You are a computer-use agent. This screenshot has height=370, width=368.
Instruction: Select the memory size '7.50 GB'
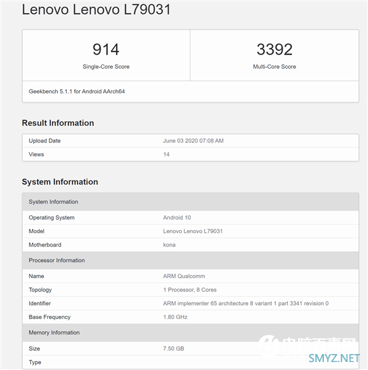(x=174, y=349)
